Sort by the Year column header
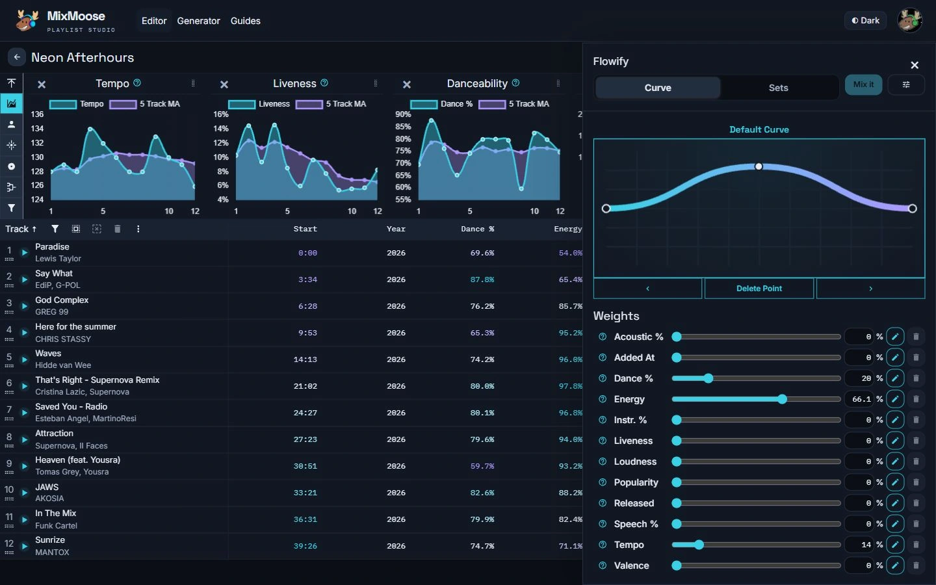Image resolution: width=936 pixels, height=585 pixels. 396,229
